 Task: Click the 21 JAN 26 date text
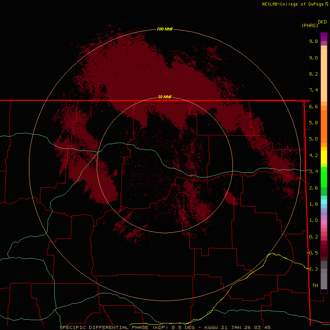click(x=235, y=327)
